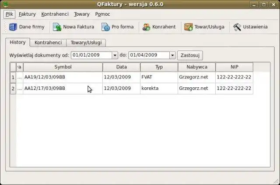Screen dimensions: 280x185
Task: Click NIP 122-22-222-22 in the FVAT row
Action: coord(234,77)
